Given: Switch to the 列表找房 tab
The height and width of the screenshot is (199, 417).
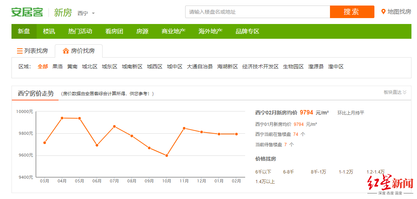Looking at the screenshot, I should tap(33, 51).
